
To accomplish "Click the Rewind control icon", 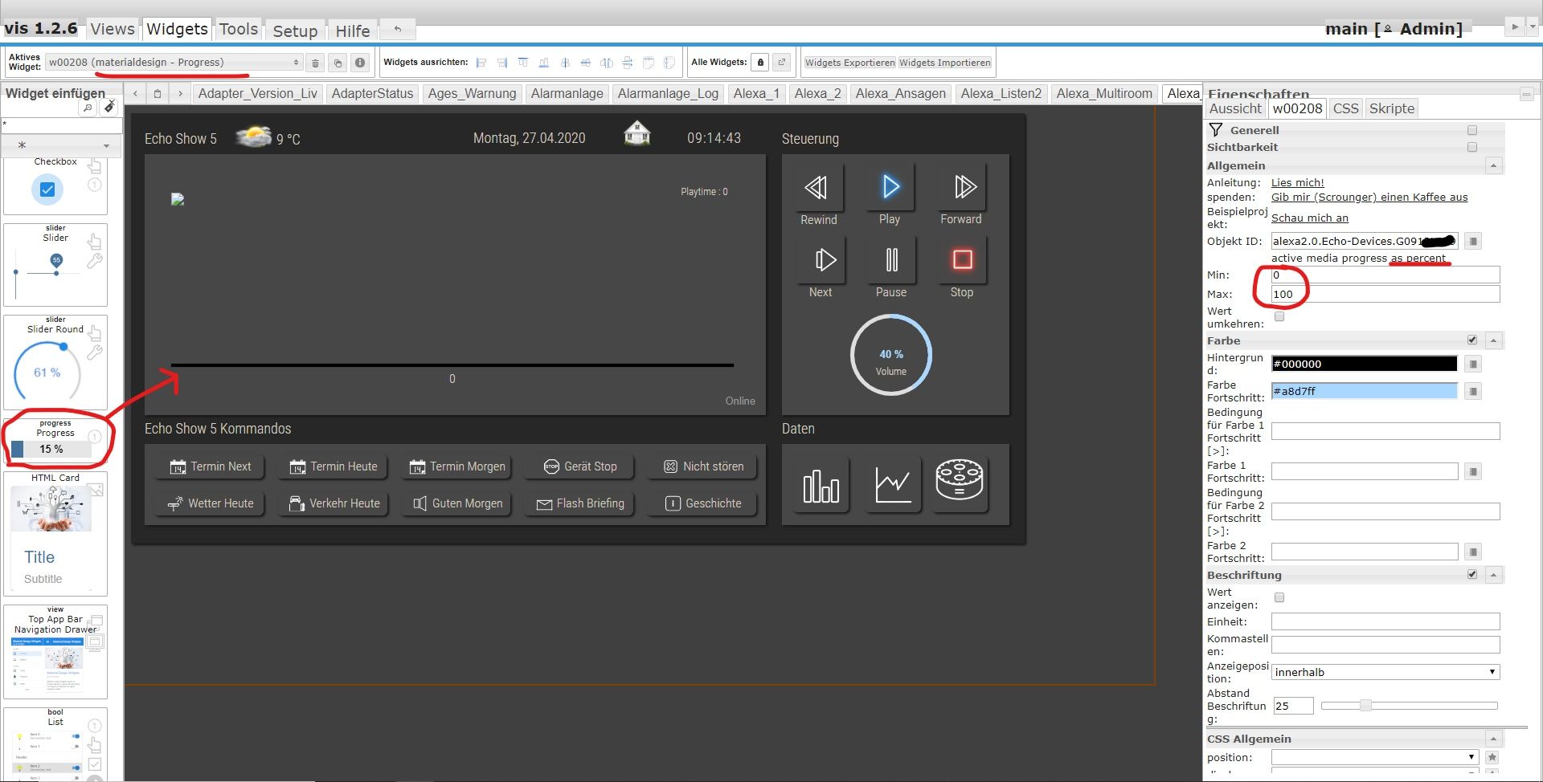I will [x=819, y=188].
